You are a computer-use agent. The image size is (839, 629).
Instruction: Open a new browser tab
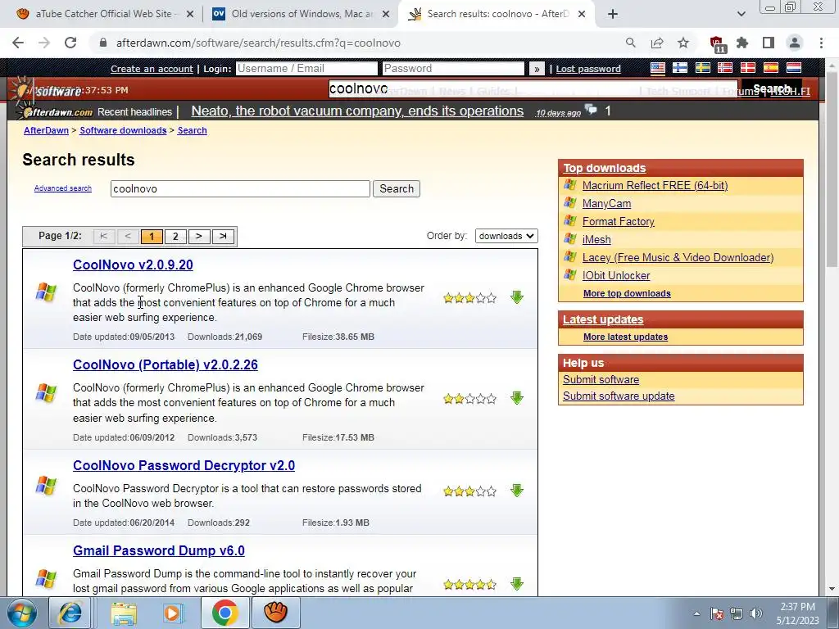coord(613,14)
